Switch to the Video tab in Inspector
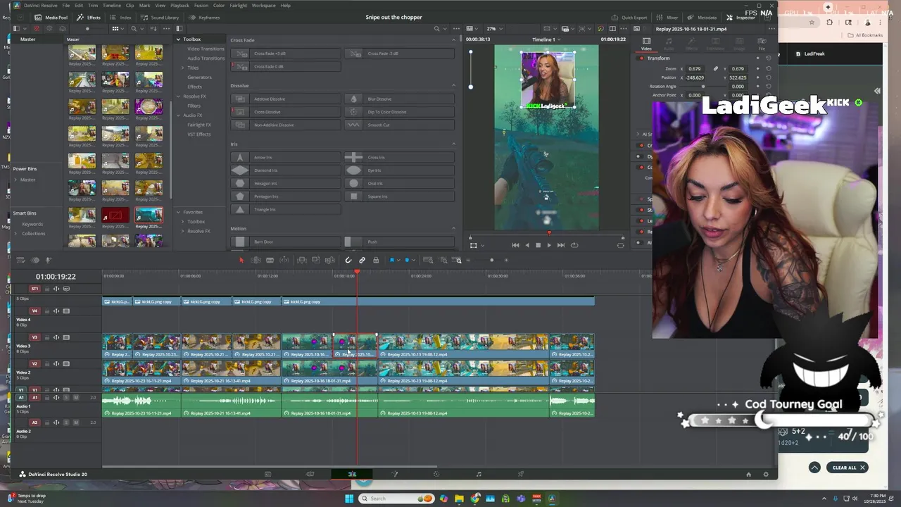 pos(646,43)
